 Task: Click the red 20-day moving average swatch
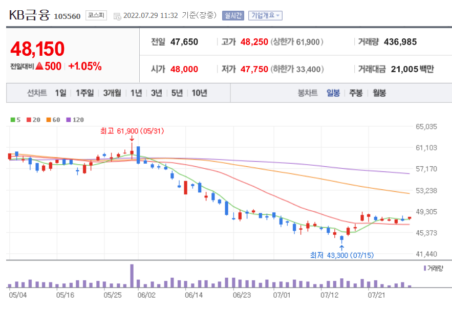[x=29, y=120]
